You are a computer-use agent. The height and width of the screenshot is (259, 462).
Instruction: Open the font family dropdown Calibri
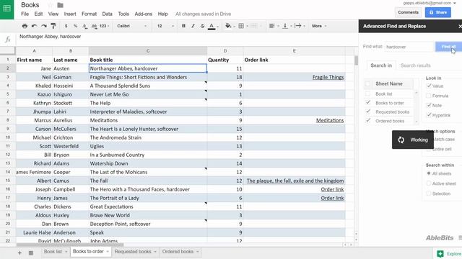pos(131,26)
